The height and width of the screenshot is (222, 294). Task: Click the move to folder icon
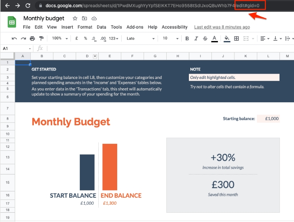coord(85,19)
